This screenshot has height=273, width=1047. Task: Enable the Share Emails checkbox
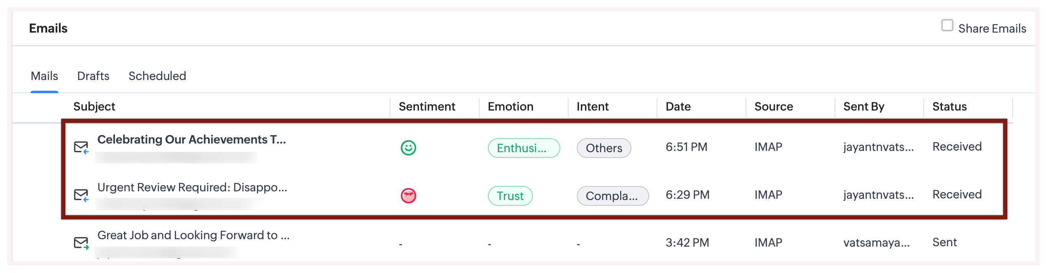coord(947,26)
